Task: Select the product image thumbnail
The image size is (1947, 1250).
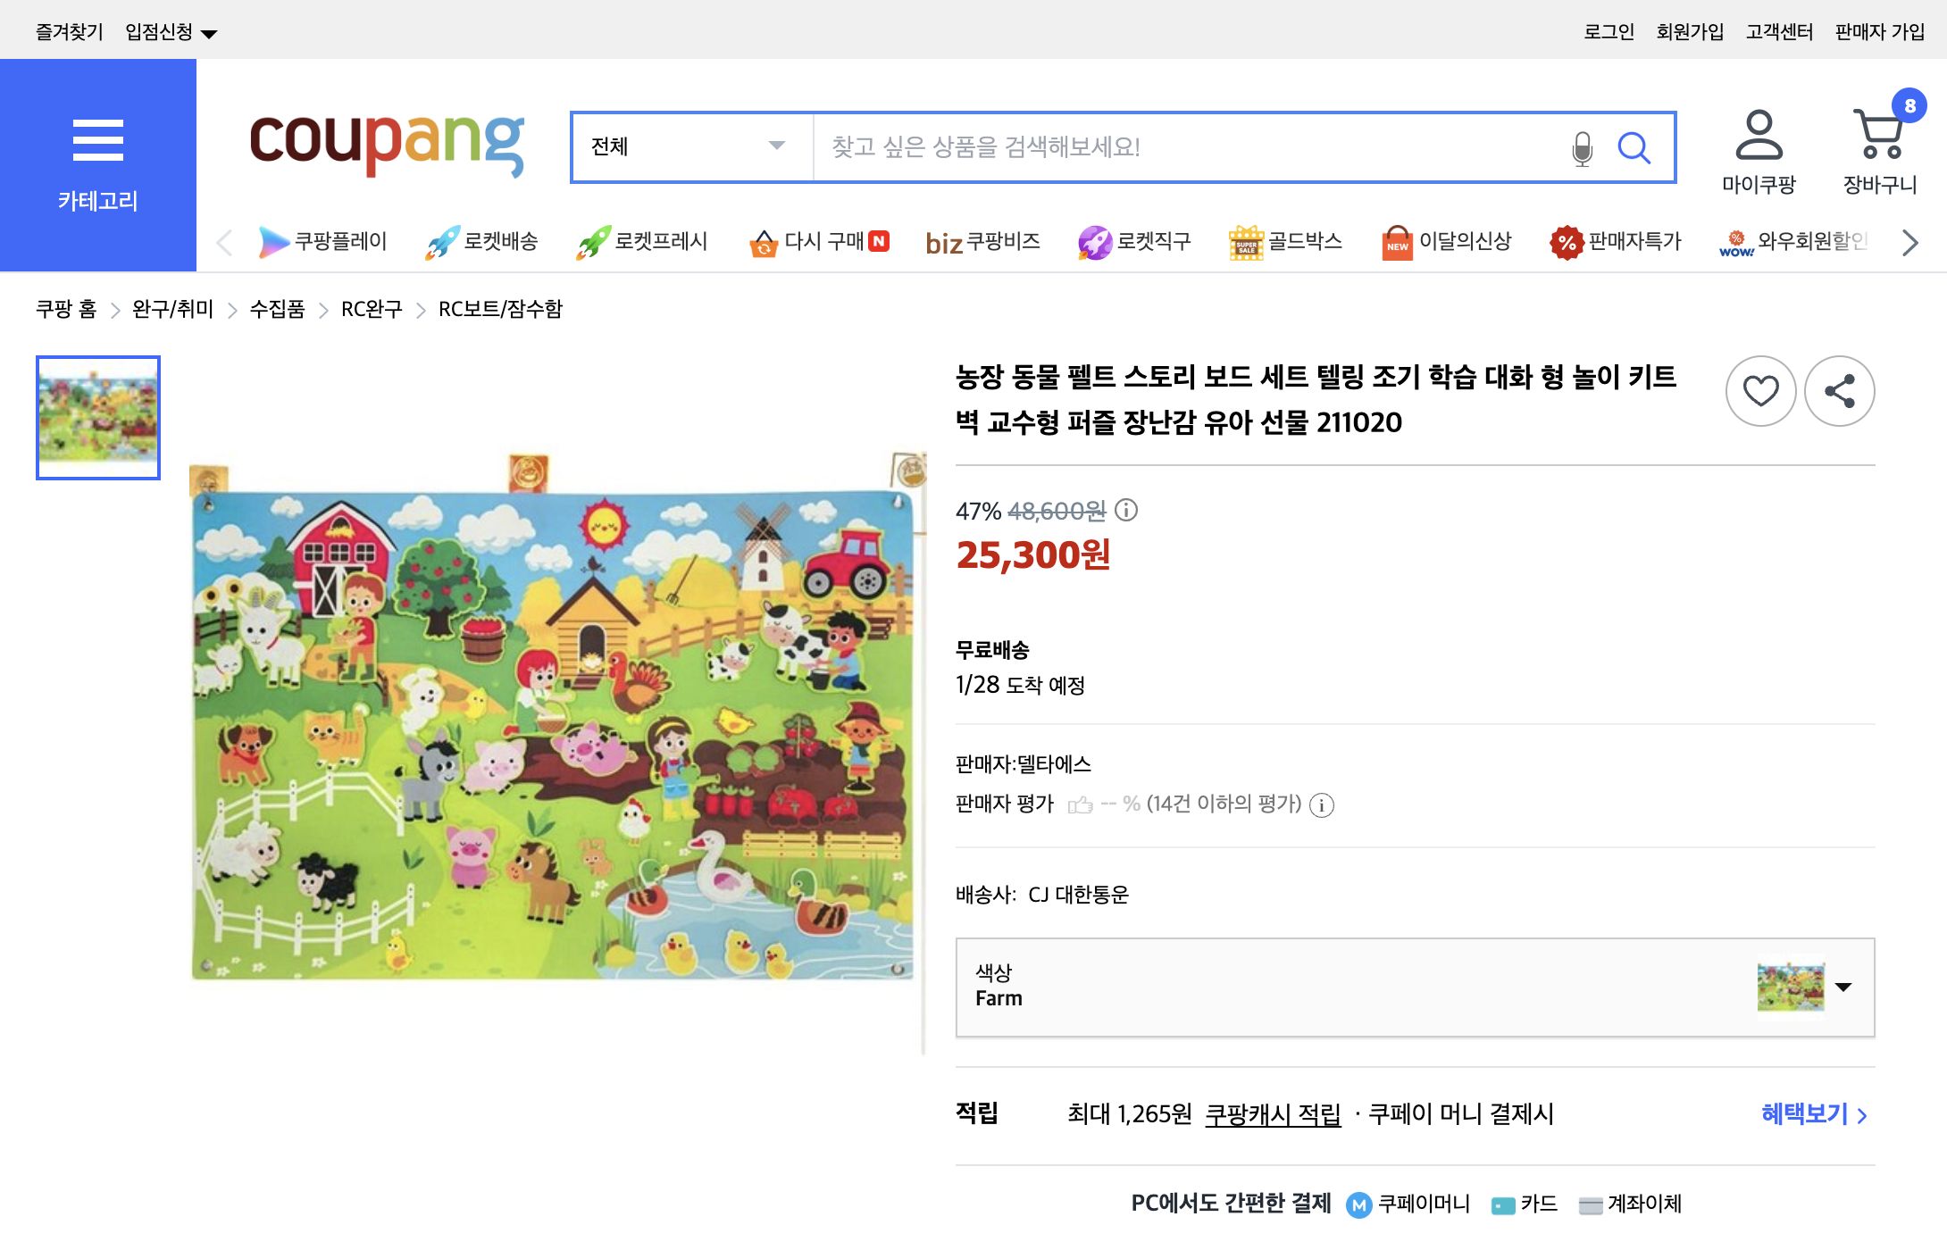Action: [96, 418]
